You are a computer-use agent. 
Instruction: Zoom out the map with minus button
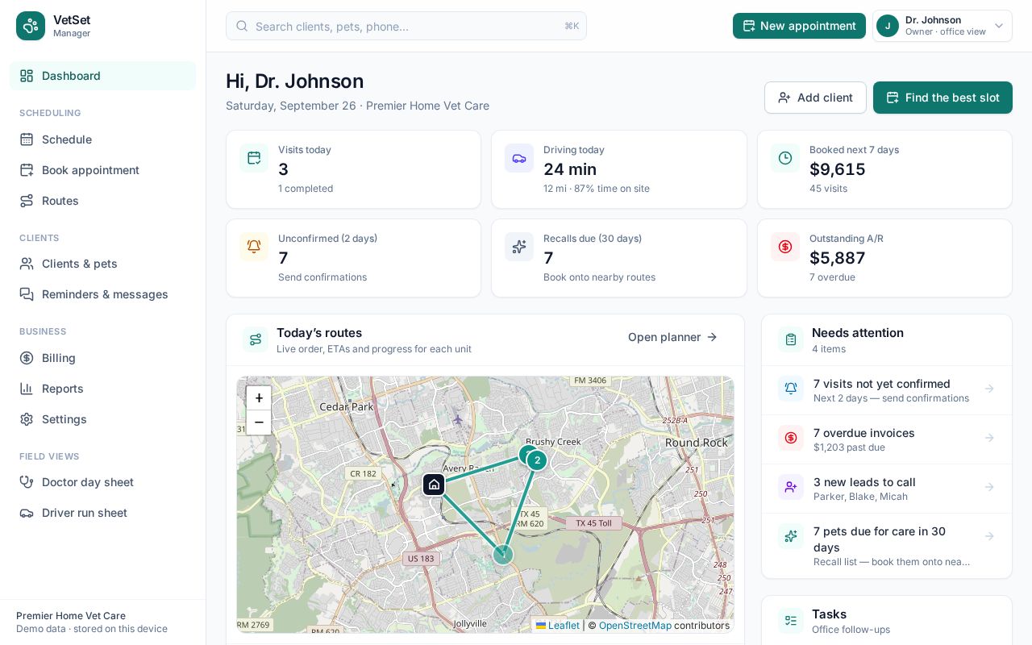pos(259,422)
